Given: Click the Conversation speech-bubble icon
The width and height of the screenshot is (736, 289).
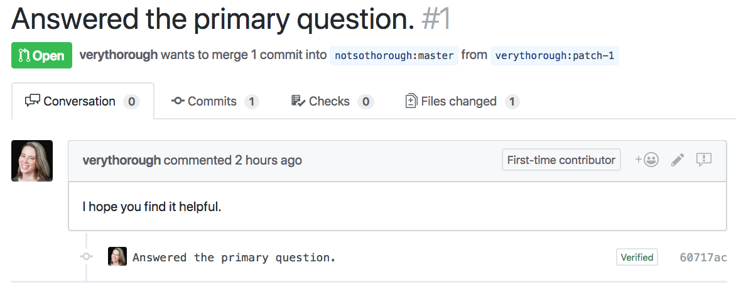Looking at the screenshot, I should 33,101.
